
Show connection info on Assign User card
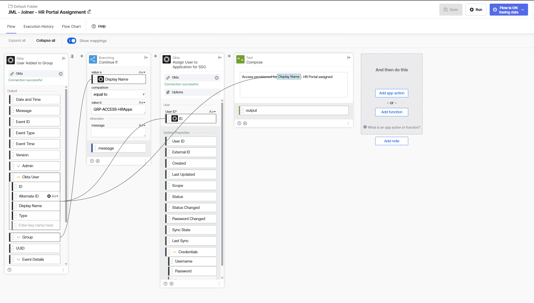pyautogui.click(x=217, y=78)
